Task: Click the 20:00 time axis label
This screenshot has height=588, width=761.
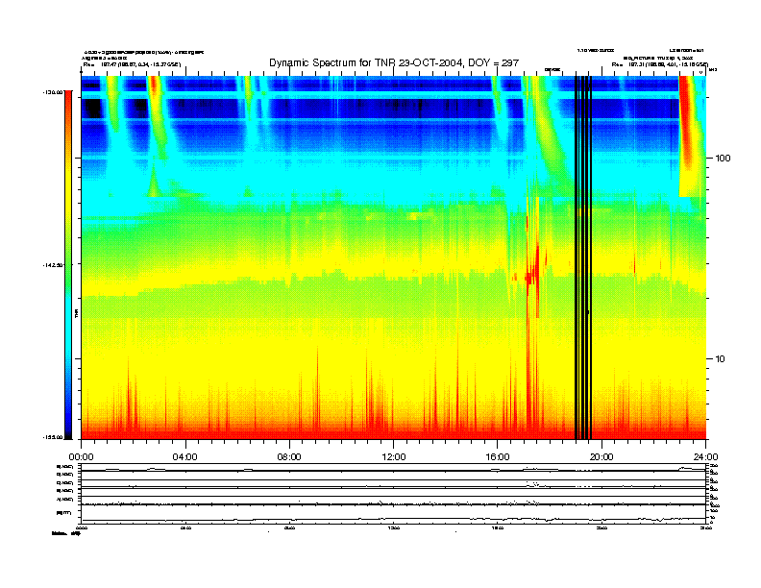Action: coord(601,457)
